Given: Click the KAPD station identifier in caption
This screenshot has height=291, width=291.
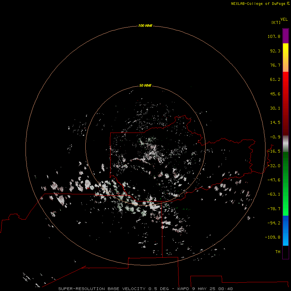Looking at the screenshot, I should 183,289.
